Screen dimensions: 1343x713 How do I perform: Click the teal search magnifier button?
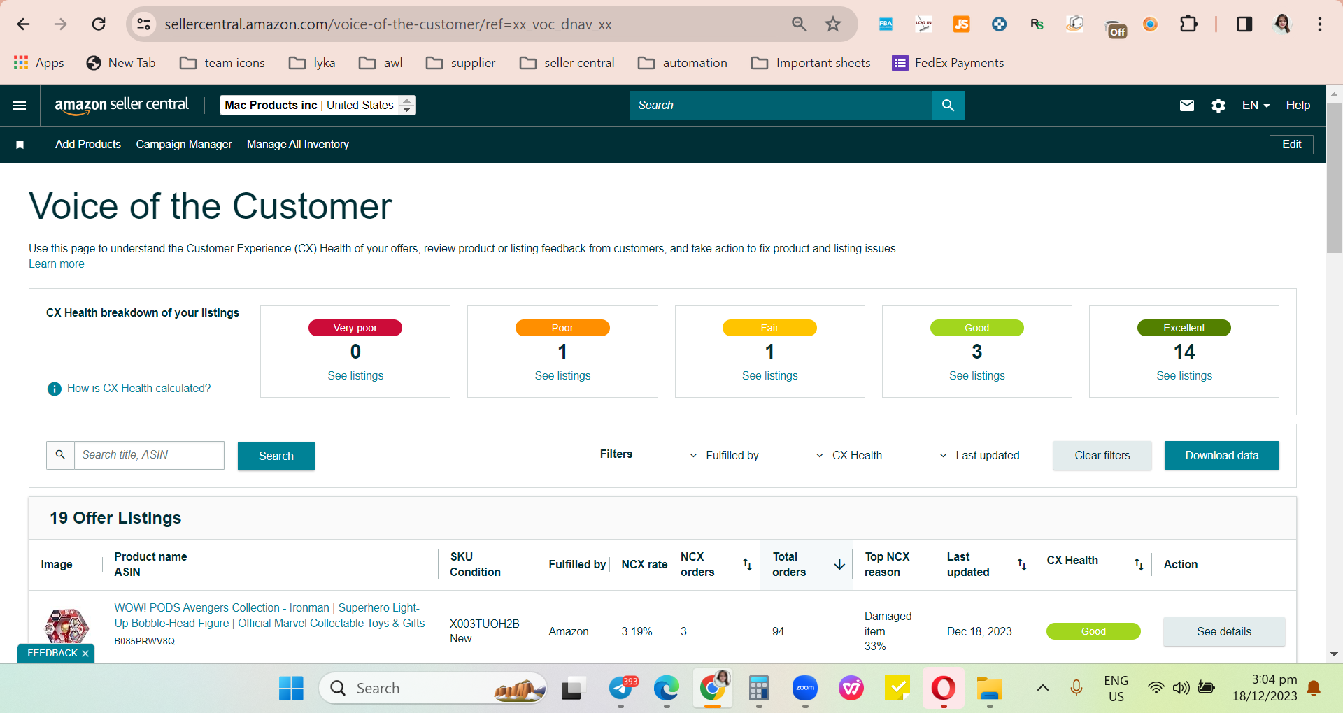click(948, 106)
